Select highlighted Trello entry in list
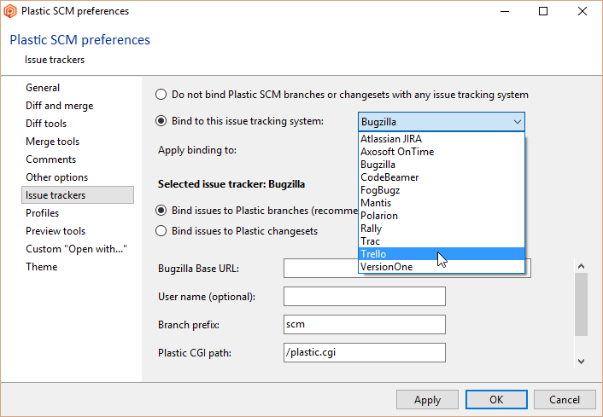The height and width of the screenshot is (417, 603). point(441,254)
